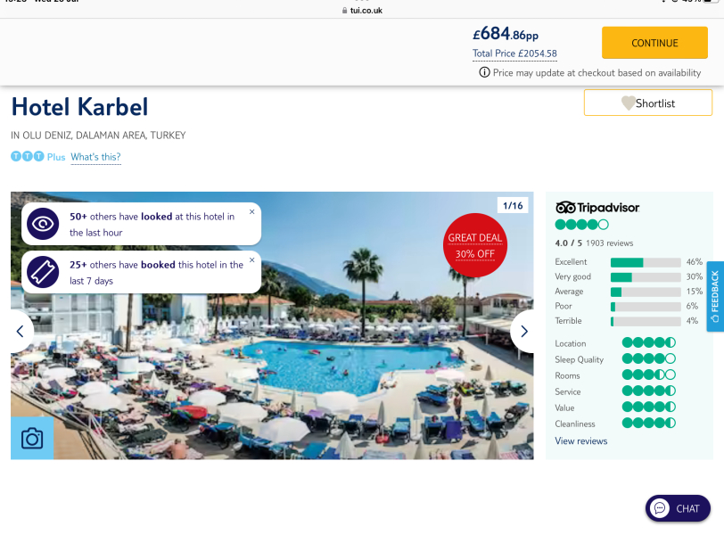Click the Hotel Karbel heading
The height and width of the screenshot is (535, 724).
tap(78, 106)
